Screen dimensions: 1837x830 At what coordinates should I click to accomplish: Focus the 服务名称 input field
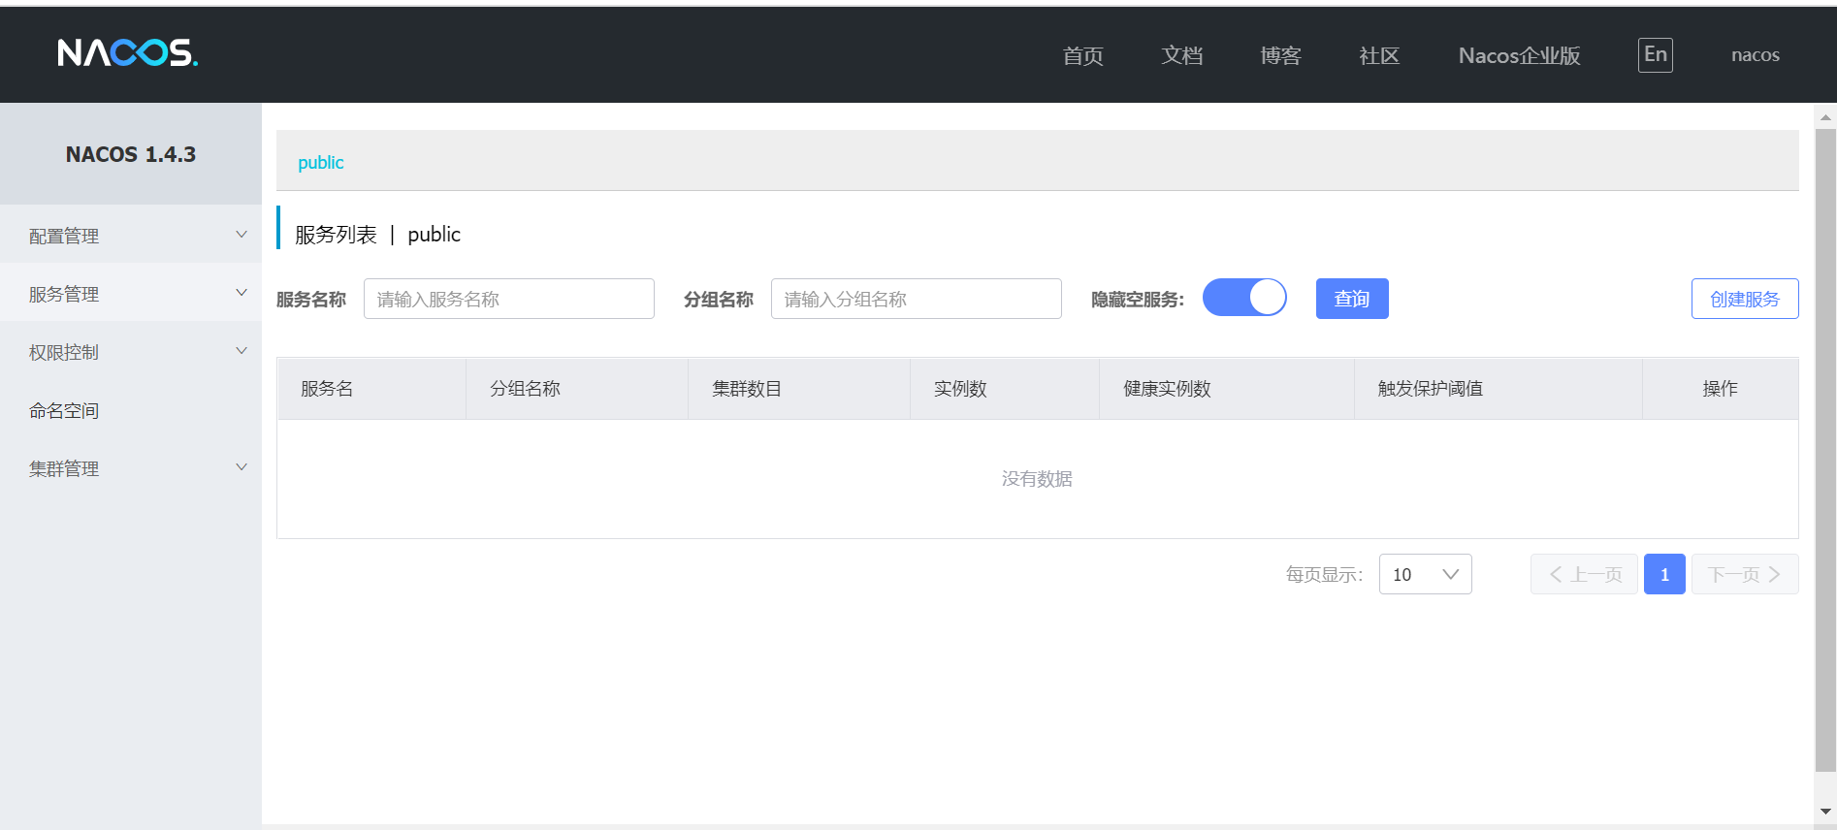509,299
